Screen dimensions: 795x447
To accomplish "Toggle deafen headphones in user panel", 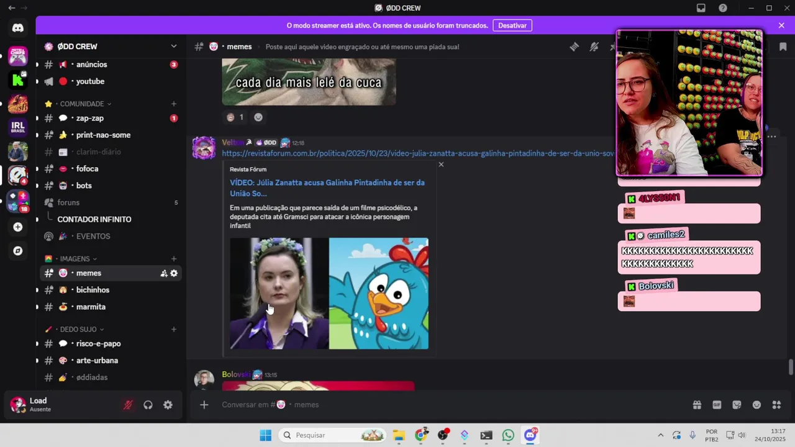I will pos(148,405).
